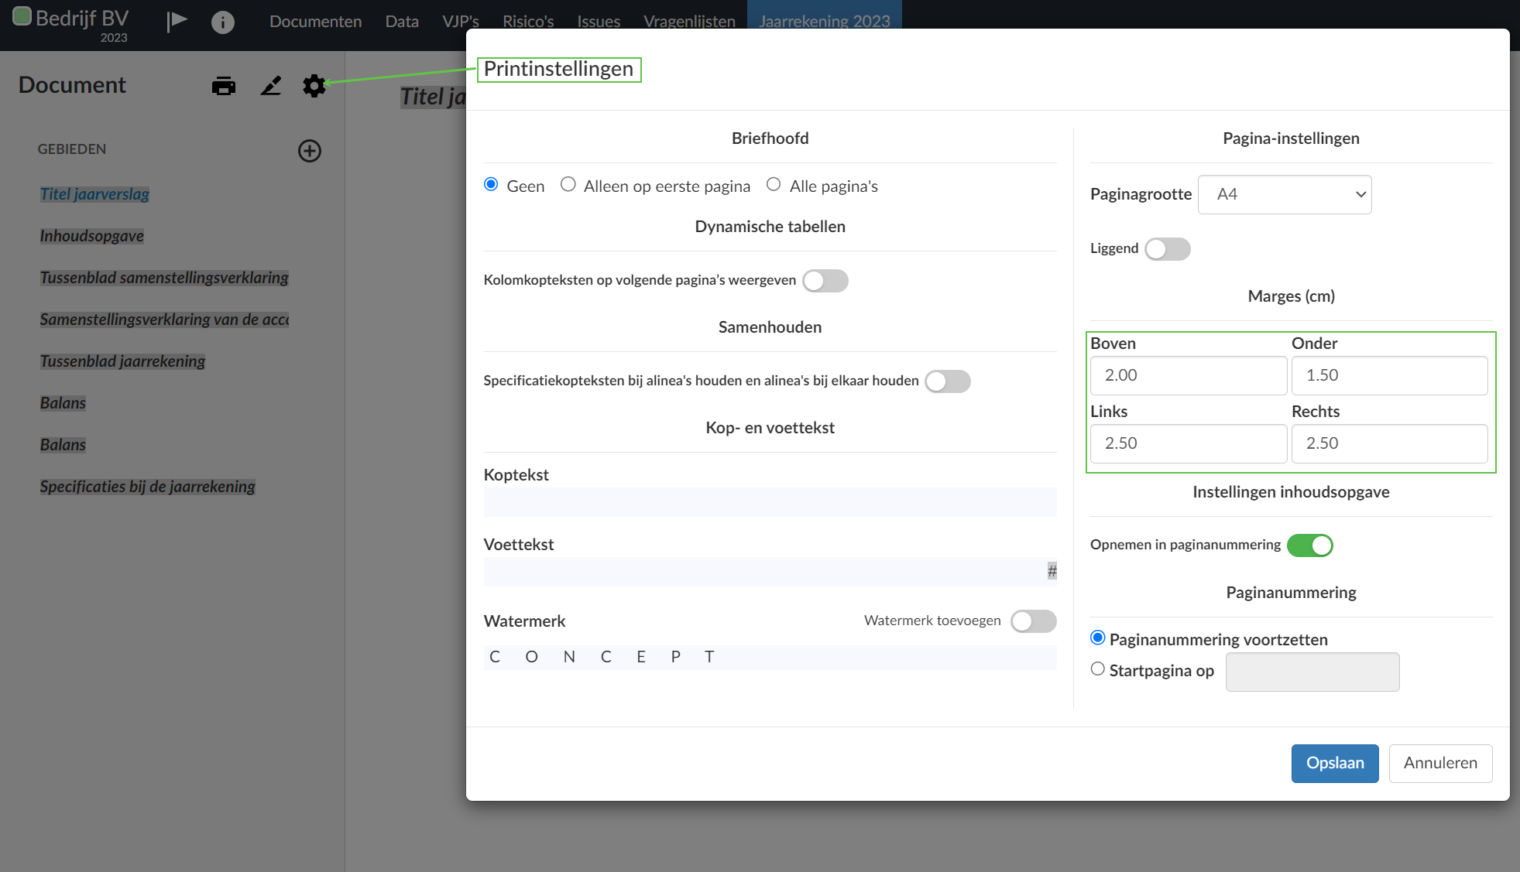The image size is (1520, 872).
Task: Open Tussenblad samenstellingsverklaring area
Action: click(x=164, y=278)
